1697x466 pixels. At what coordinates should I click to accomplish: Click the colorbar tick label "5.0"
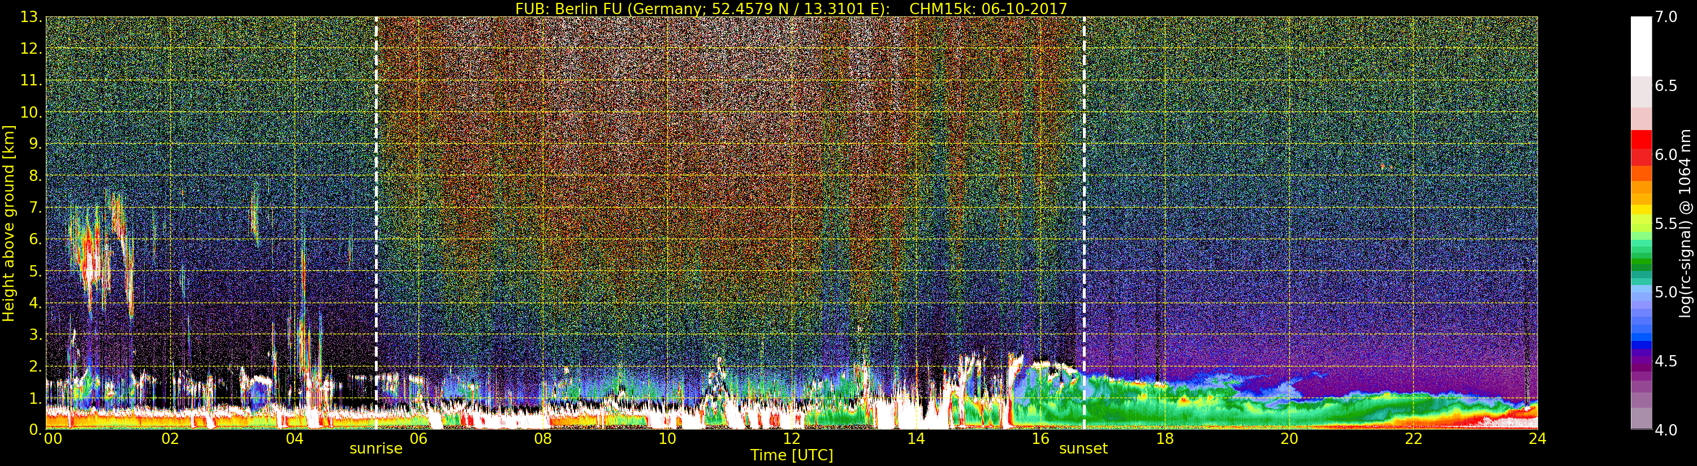[1666, 292]
